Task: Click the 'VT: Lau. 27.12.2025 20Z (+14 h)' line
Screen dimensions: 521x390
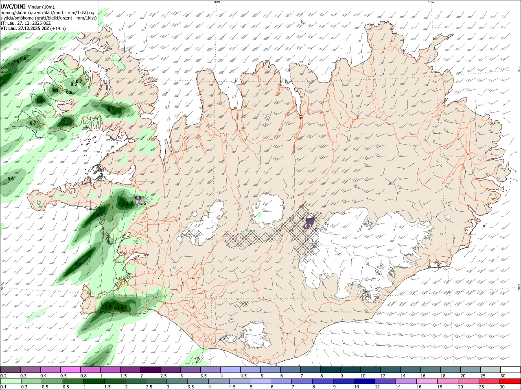Action: pos(33,29)
